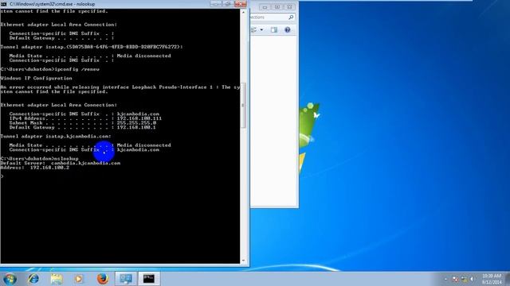
Task: Close the Network Connections window
Action: click(289, 7)
